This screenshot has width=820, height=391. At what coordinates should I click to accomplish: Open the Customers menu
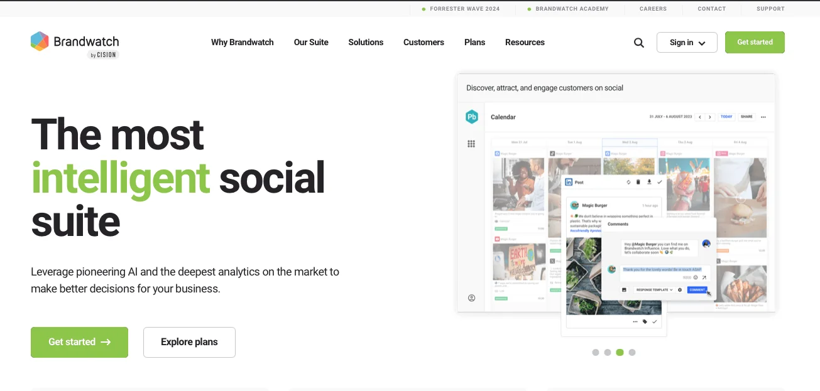(424, 43)
